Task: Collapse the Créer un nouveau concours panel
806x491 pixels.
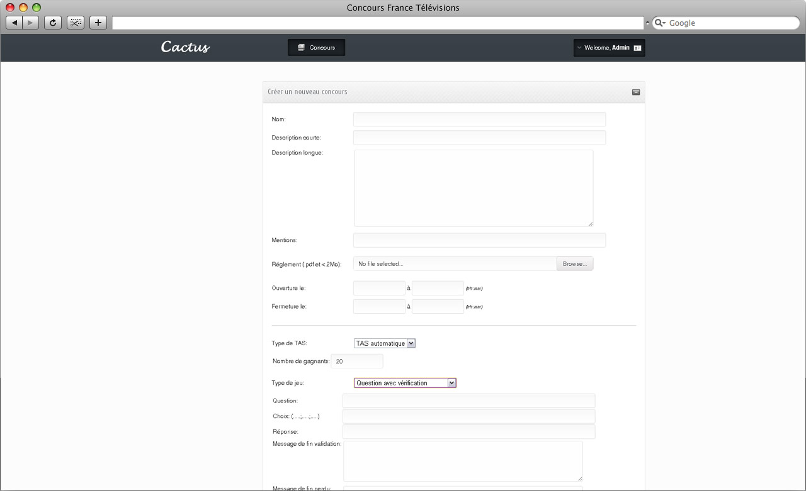Action: click(x=636, y=92)
